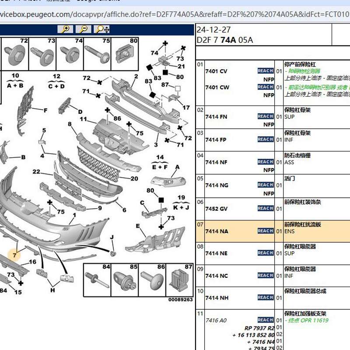
Task: Select replacement reference RP 7937 R2
Action: tap(259, 328)
